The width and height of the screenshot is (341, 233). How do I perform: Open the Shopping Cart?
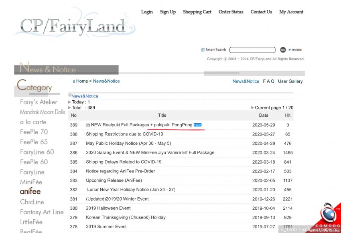click(197, 12)
